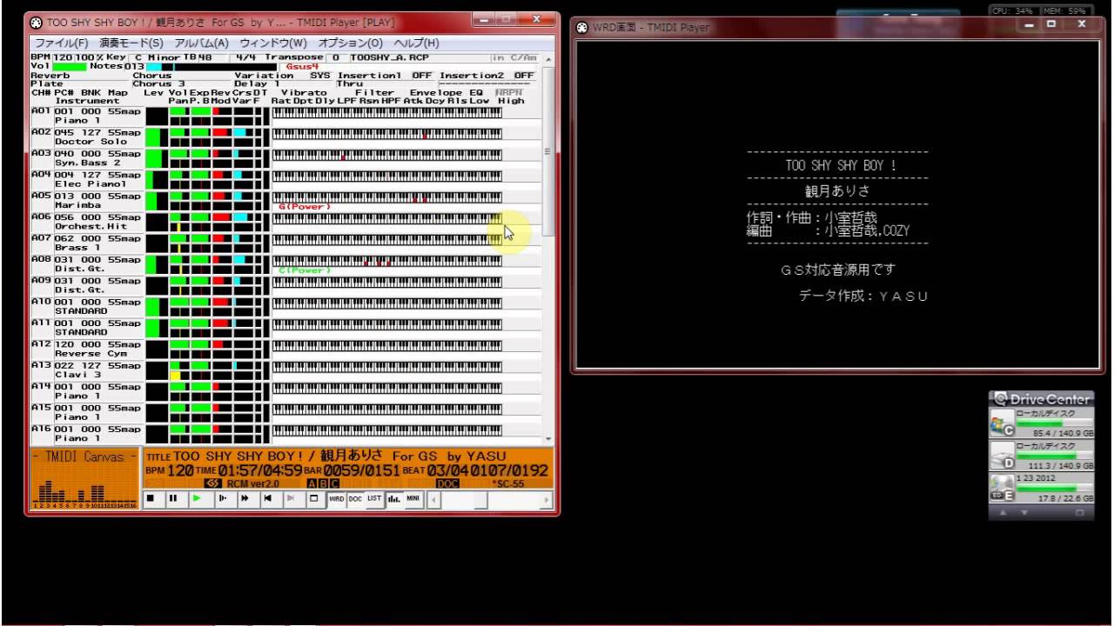Click the position slider thumb in the player bar

coord(480,499)
